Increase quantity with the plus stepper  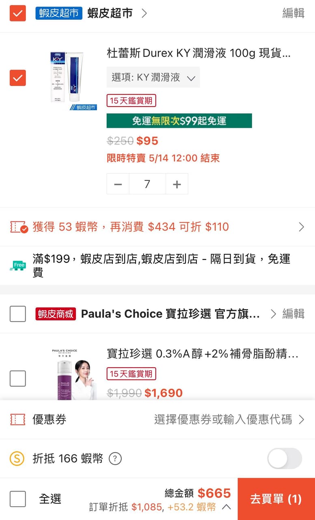click(177, 184)
